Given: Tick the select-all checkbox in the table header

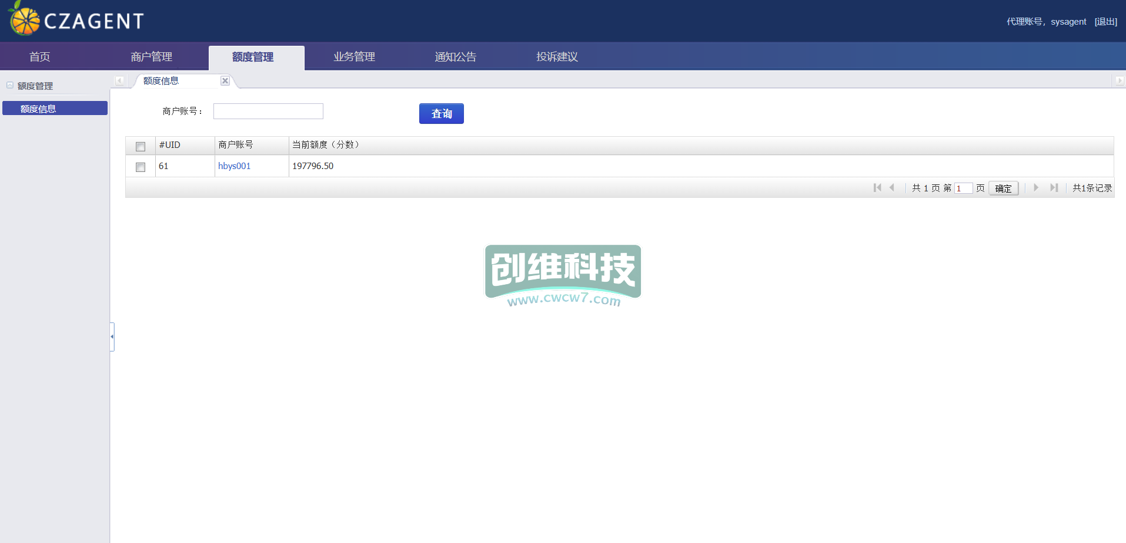Looking at the screenshot, I should click(141, 146).
